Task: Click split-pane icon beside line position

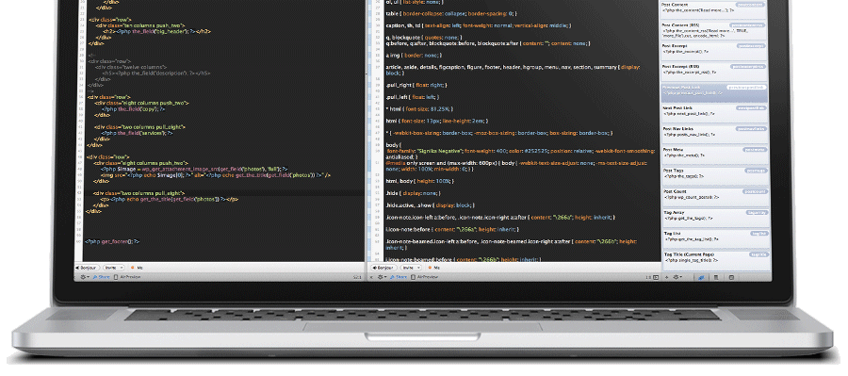Action: coord(656,277)
